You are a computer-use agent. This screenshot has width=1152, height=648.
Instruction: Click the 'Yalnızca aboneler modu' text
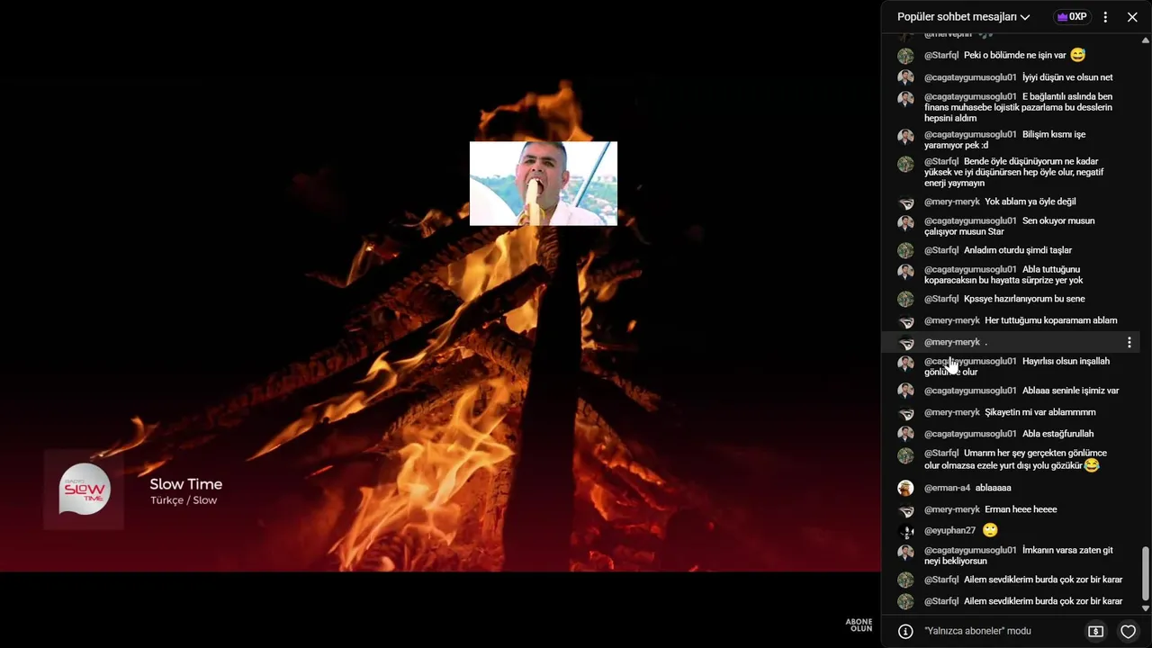point(977,632)
